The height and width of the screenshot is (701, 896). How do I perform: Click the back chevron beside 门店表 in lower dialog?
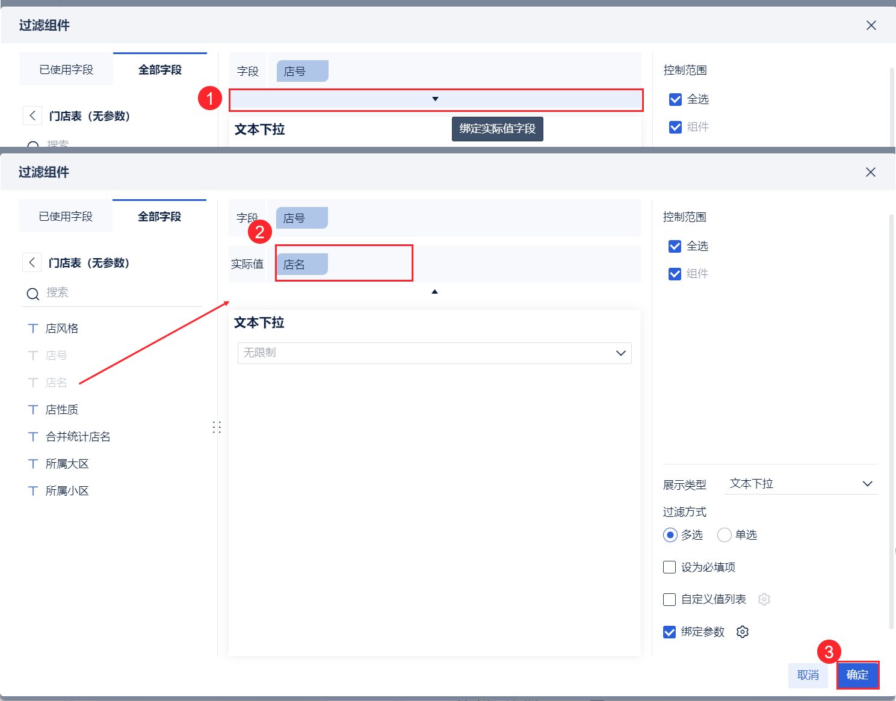pos(32,262)
